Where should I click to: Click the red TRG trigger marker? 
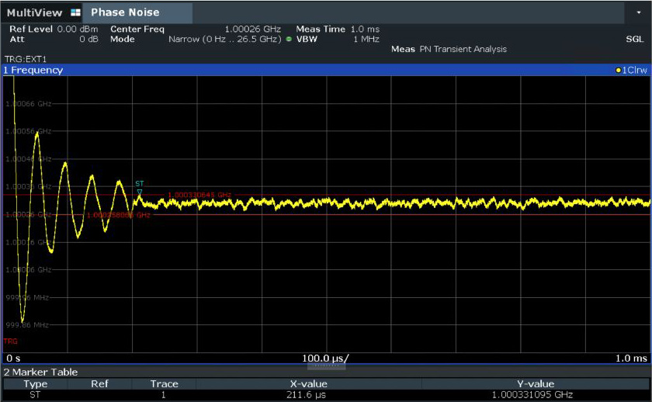10,341
